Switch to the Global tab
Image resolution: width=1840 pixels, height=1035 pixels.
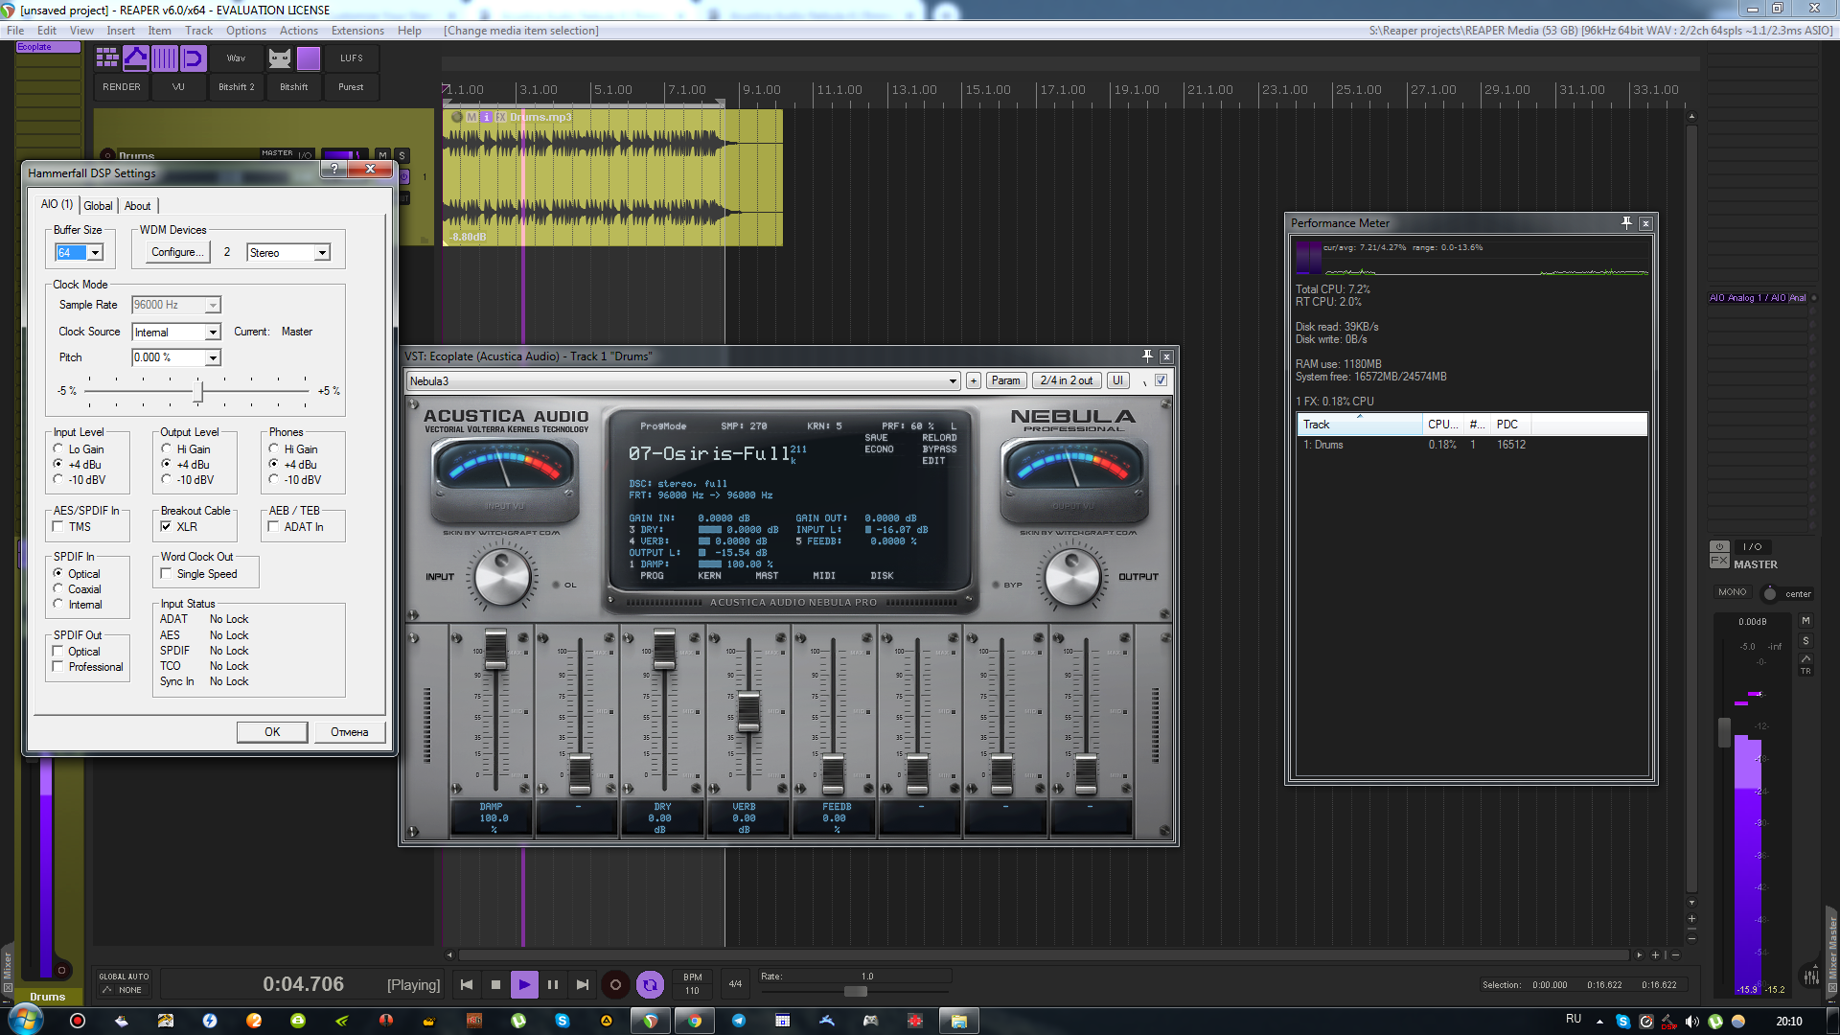(98, 206)
